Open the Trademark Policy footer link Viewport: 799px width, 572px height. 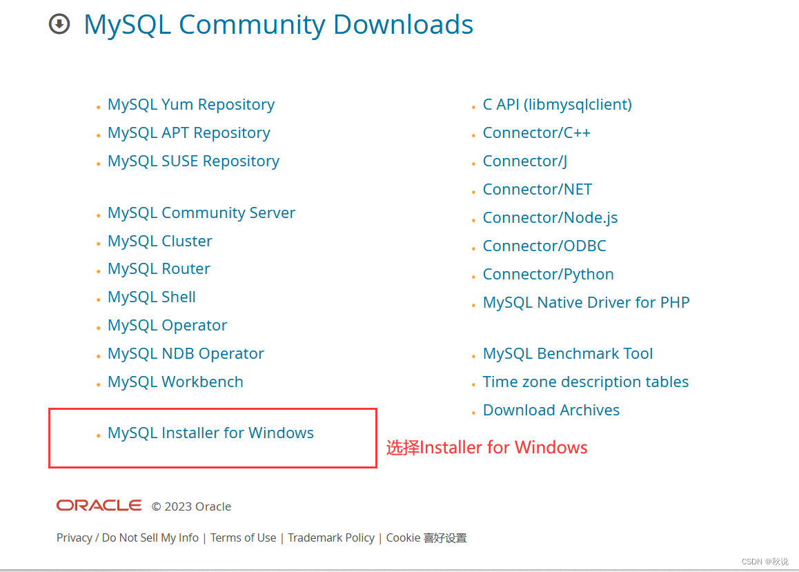click(331, 538)
